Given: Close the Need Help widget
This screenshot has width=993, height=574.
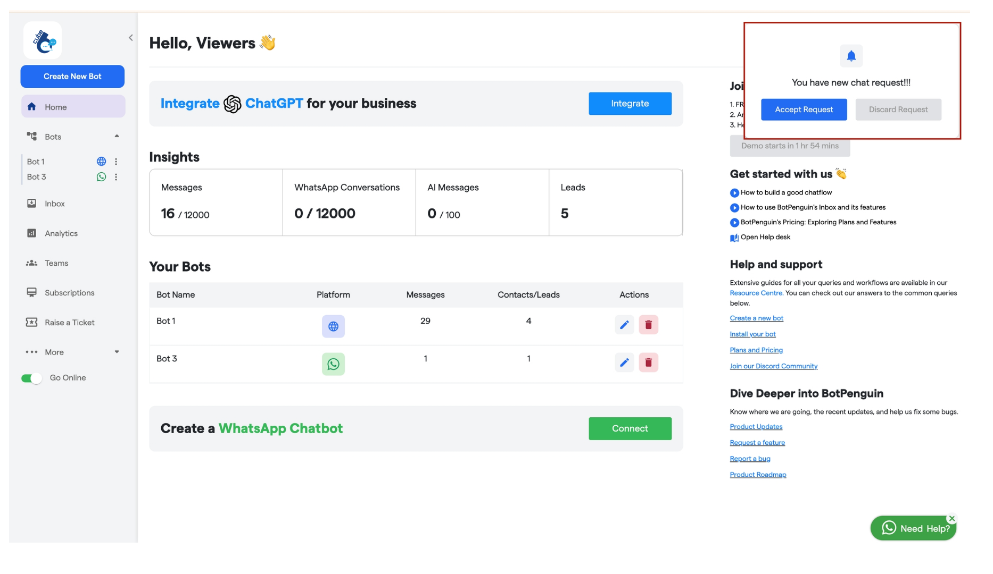Looking at the screenshot, I should point(952,519).
